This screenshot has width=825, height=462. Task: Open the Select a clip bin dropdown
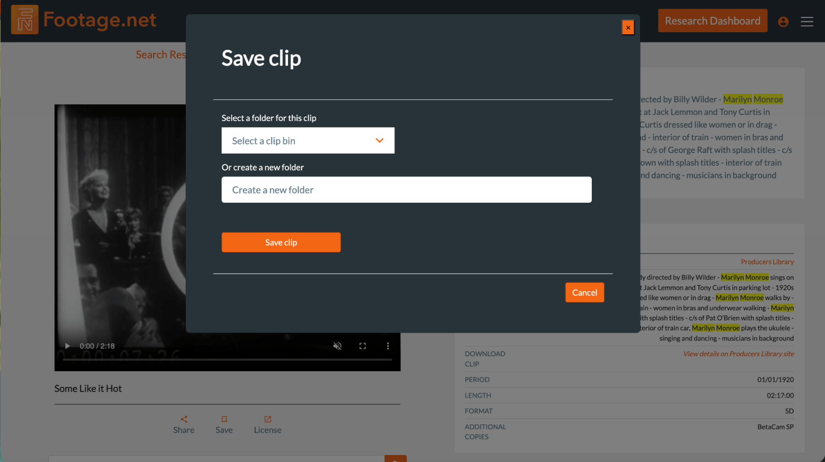pos(308,141)
